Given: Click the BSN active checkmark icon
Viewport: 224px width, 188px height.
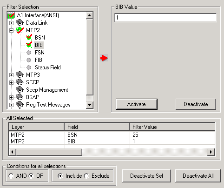Looking at the screenshot, I should pos(29,37).
